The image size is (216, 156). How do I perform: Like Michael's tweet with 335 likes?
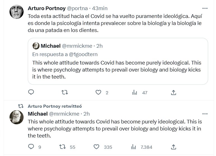coord(96,147)
